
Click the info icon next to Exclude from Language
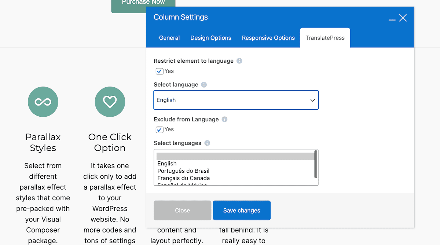[x=224, y=119]
